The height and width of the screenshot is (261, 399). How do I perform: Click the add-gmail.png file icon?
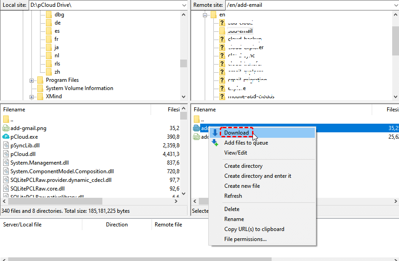point(6,128)
